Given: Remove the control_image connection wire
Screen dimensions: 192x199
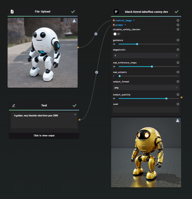Looking at the screenshot, I should click(96, 34).
